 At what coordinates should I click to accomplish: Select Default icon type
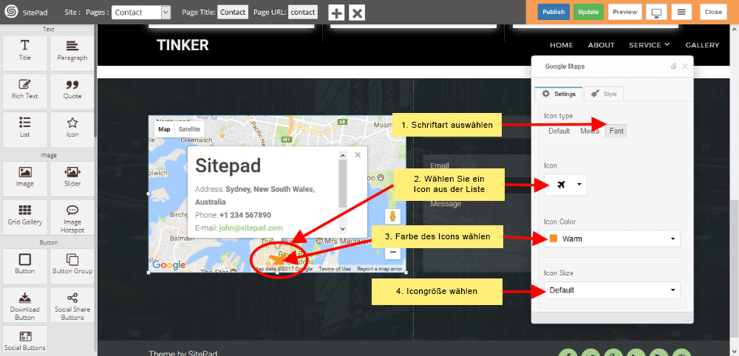click(559, 131)
